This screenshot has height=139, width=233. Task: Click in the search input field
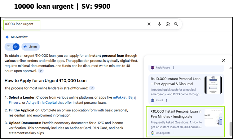tap(74, 24)
